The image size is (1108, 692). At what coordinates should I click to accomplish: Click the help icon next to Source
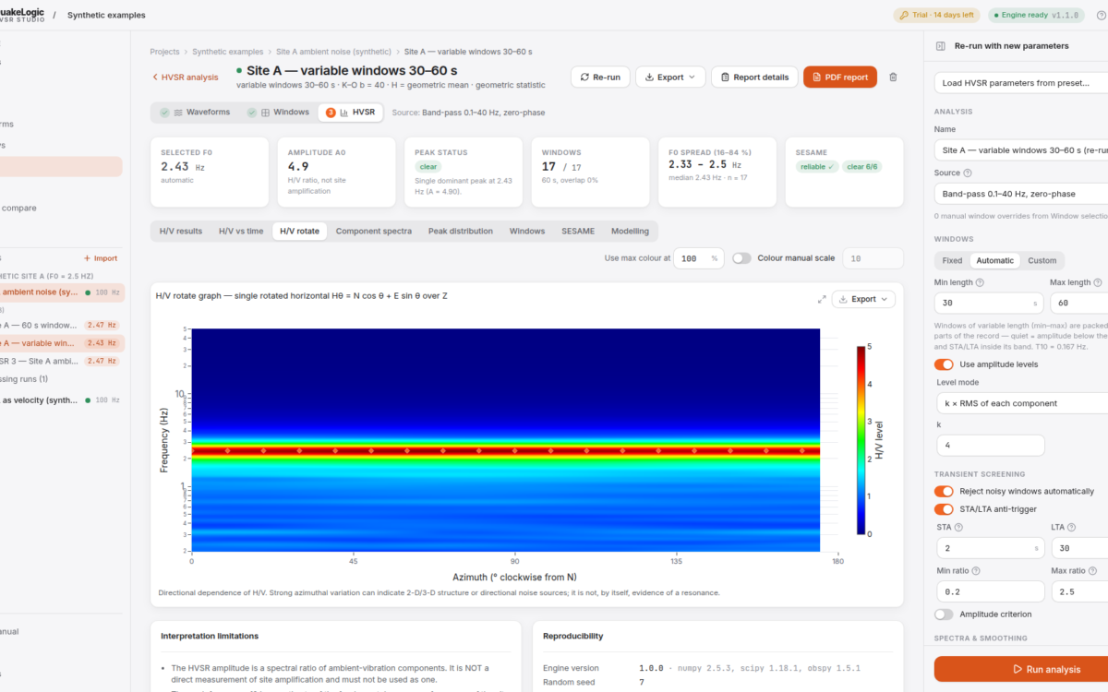(x=968, y=173)
